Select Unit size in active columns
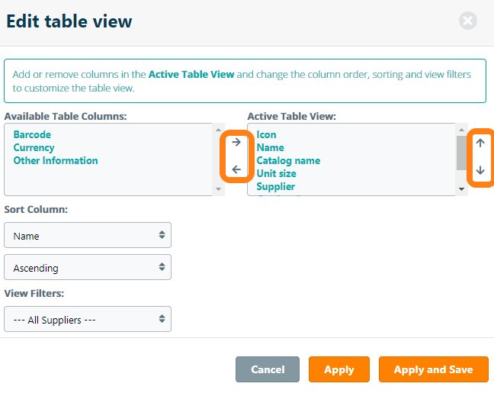Image resolution: width=494 pixels, height=393 pixels. pos(276,174)
